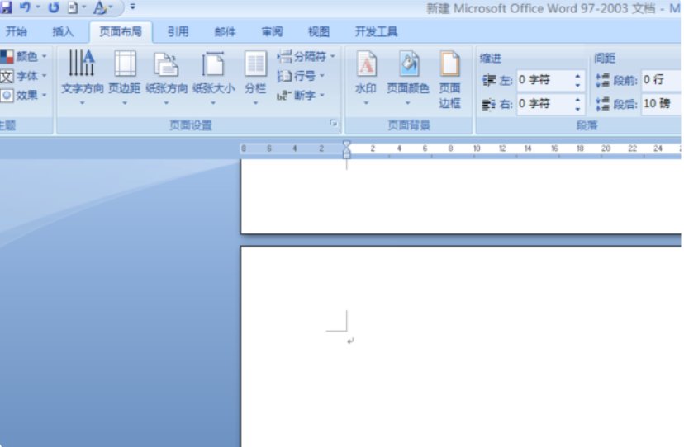Increase right indent with up arrow
The width and height of the screenshot is (684, 447).
tap(577, 100)
